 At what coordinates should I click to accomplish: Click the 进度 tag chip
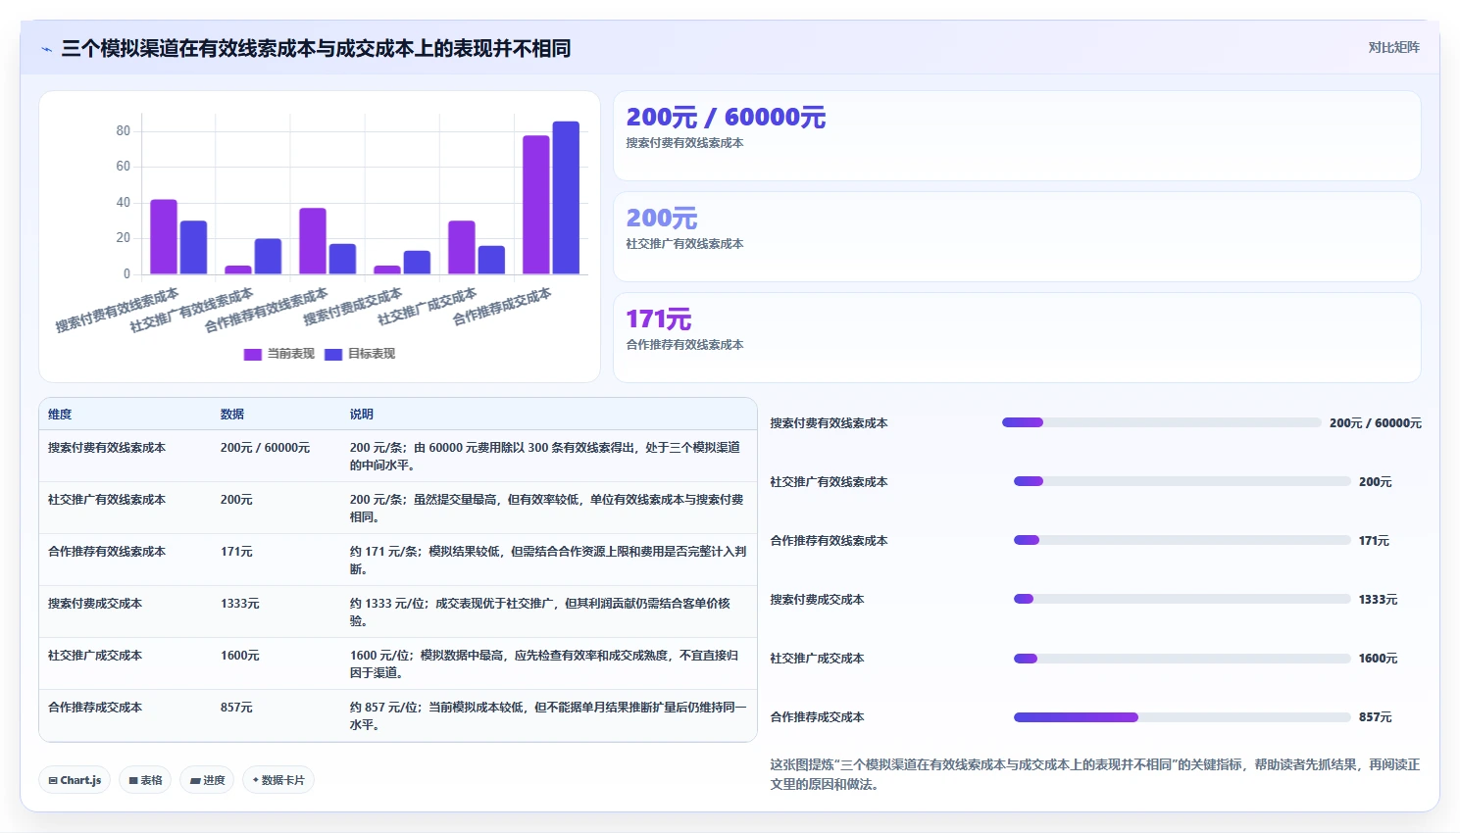[207, 780]
